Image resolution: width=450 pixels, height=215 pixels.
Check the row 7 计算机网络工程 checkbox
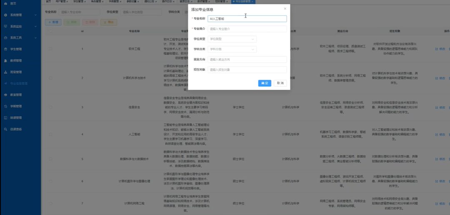(50, 203)
